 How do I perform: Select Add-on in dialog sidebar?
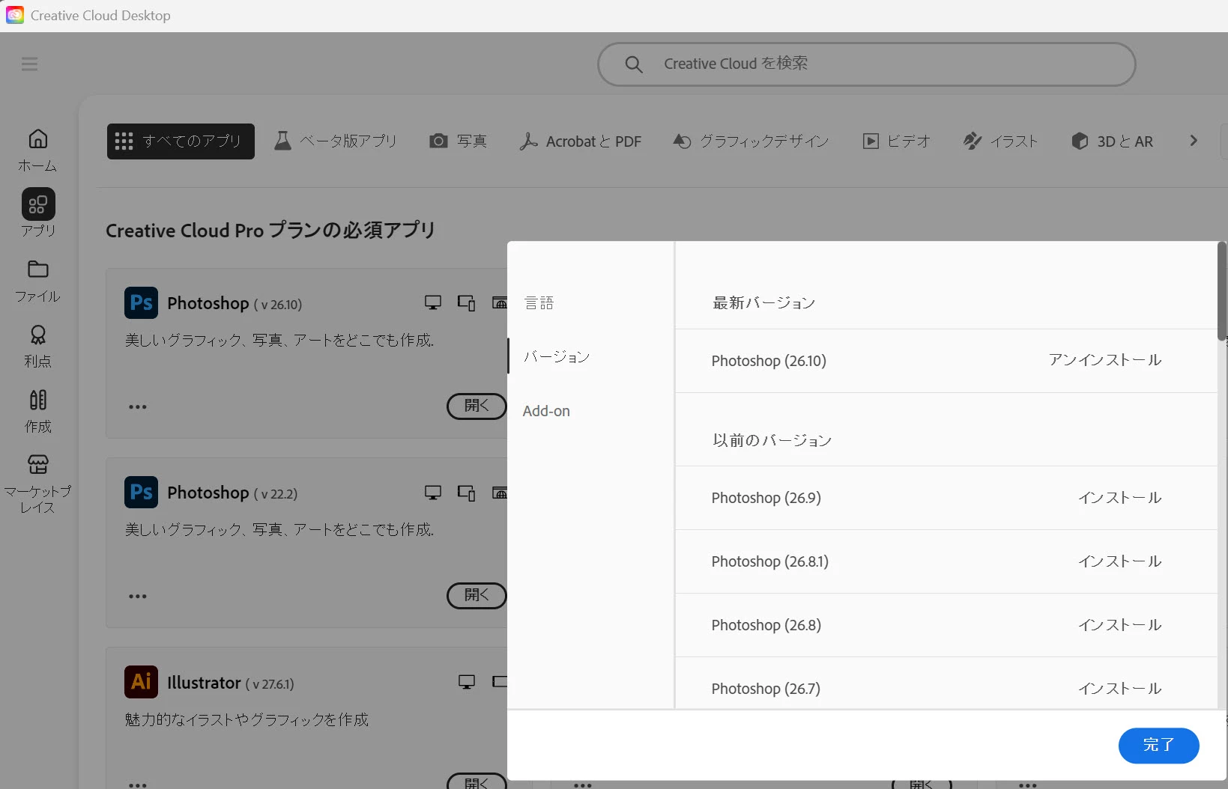(546, 411)
